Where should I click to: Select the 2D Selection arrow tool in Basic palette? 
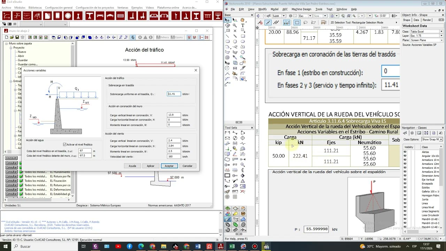[227, 20]
